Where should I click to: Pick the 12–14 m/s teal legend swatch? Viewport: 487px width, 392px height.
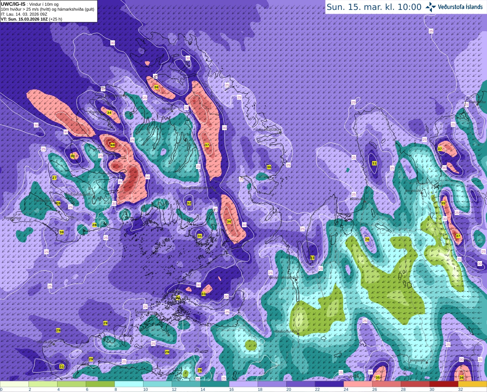click(186, 384)
